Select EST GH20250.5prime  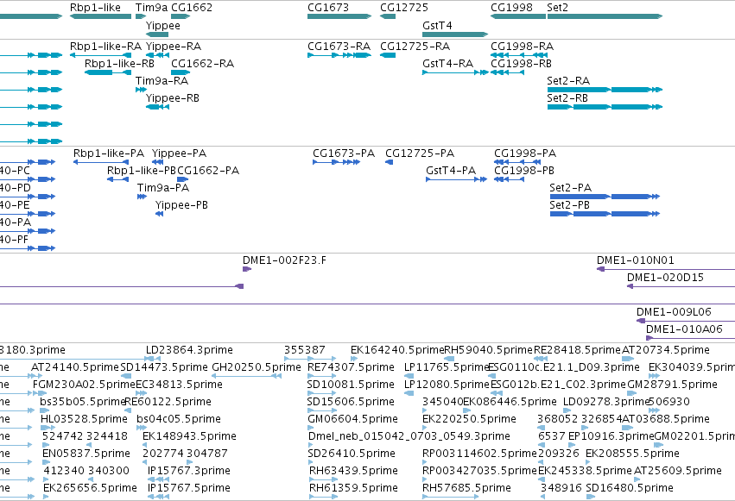click(x=246, y=376)
